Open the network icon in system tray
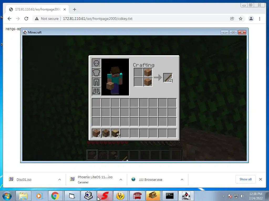 (236, 196)
